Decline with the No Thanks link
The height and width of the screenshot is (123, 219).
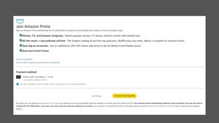(97, 96)
